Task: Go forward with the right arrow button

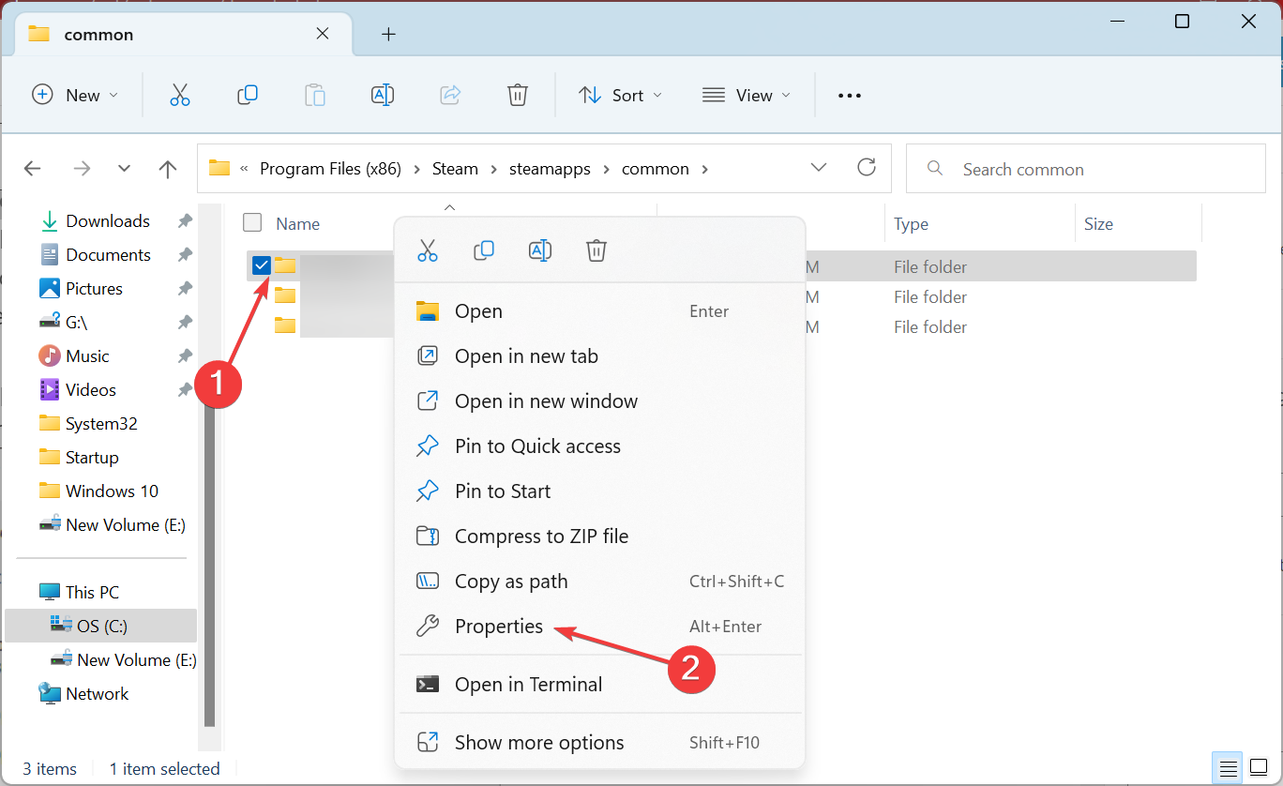Action: pyautogui.click(x=82, y=169)
